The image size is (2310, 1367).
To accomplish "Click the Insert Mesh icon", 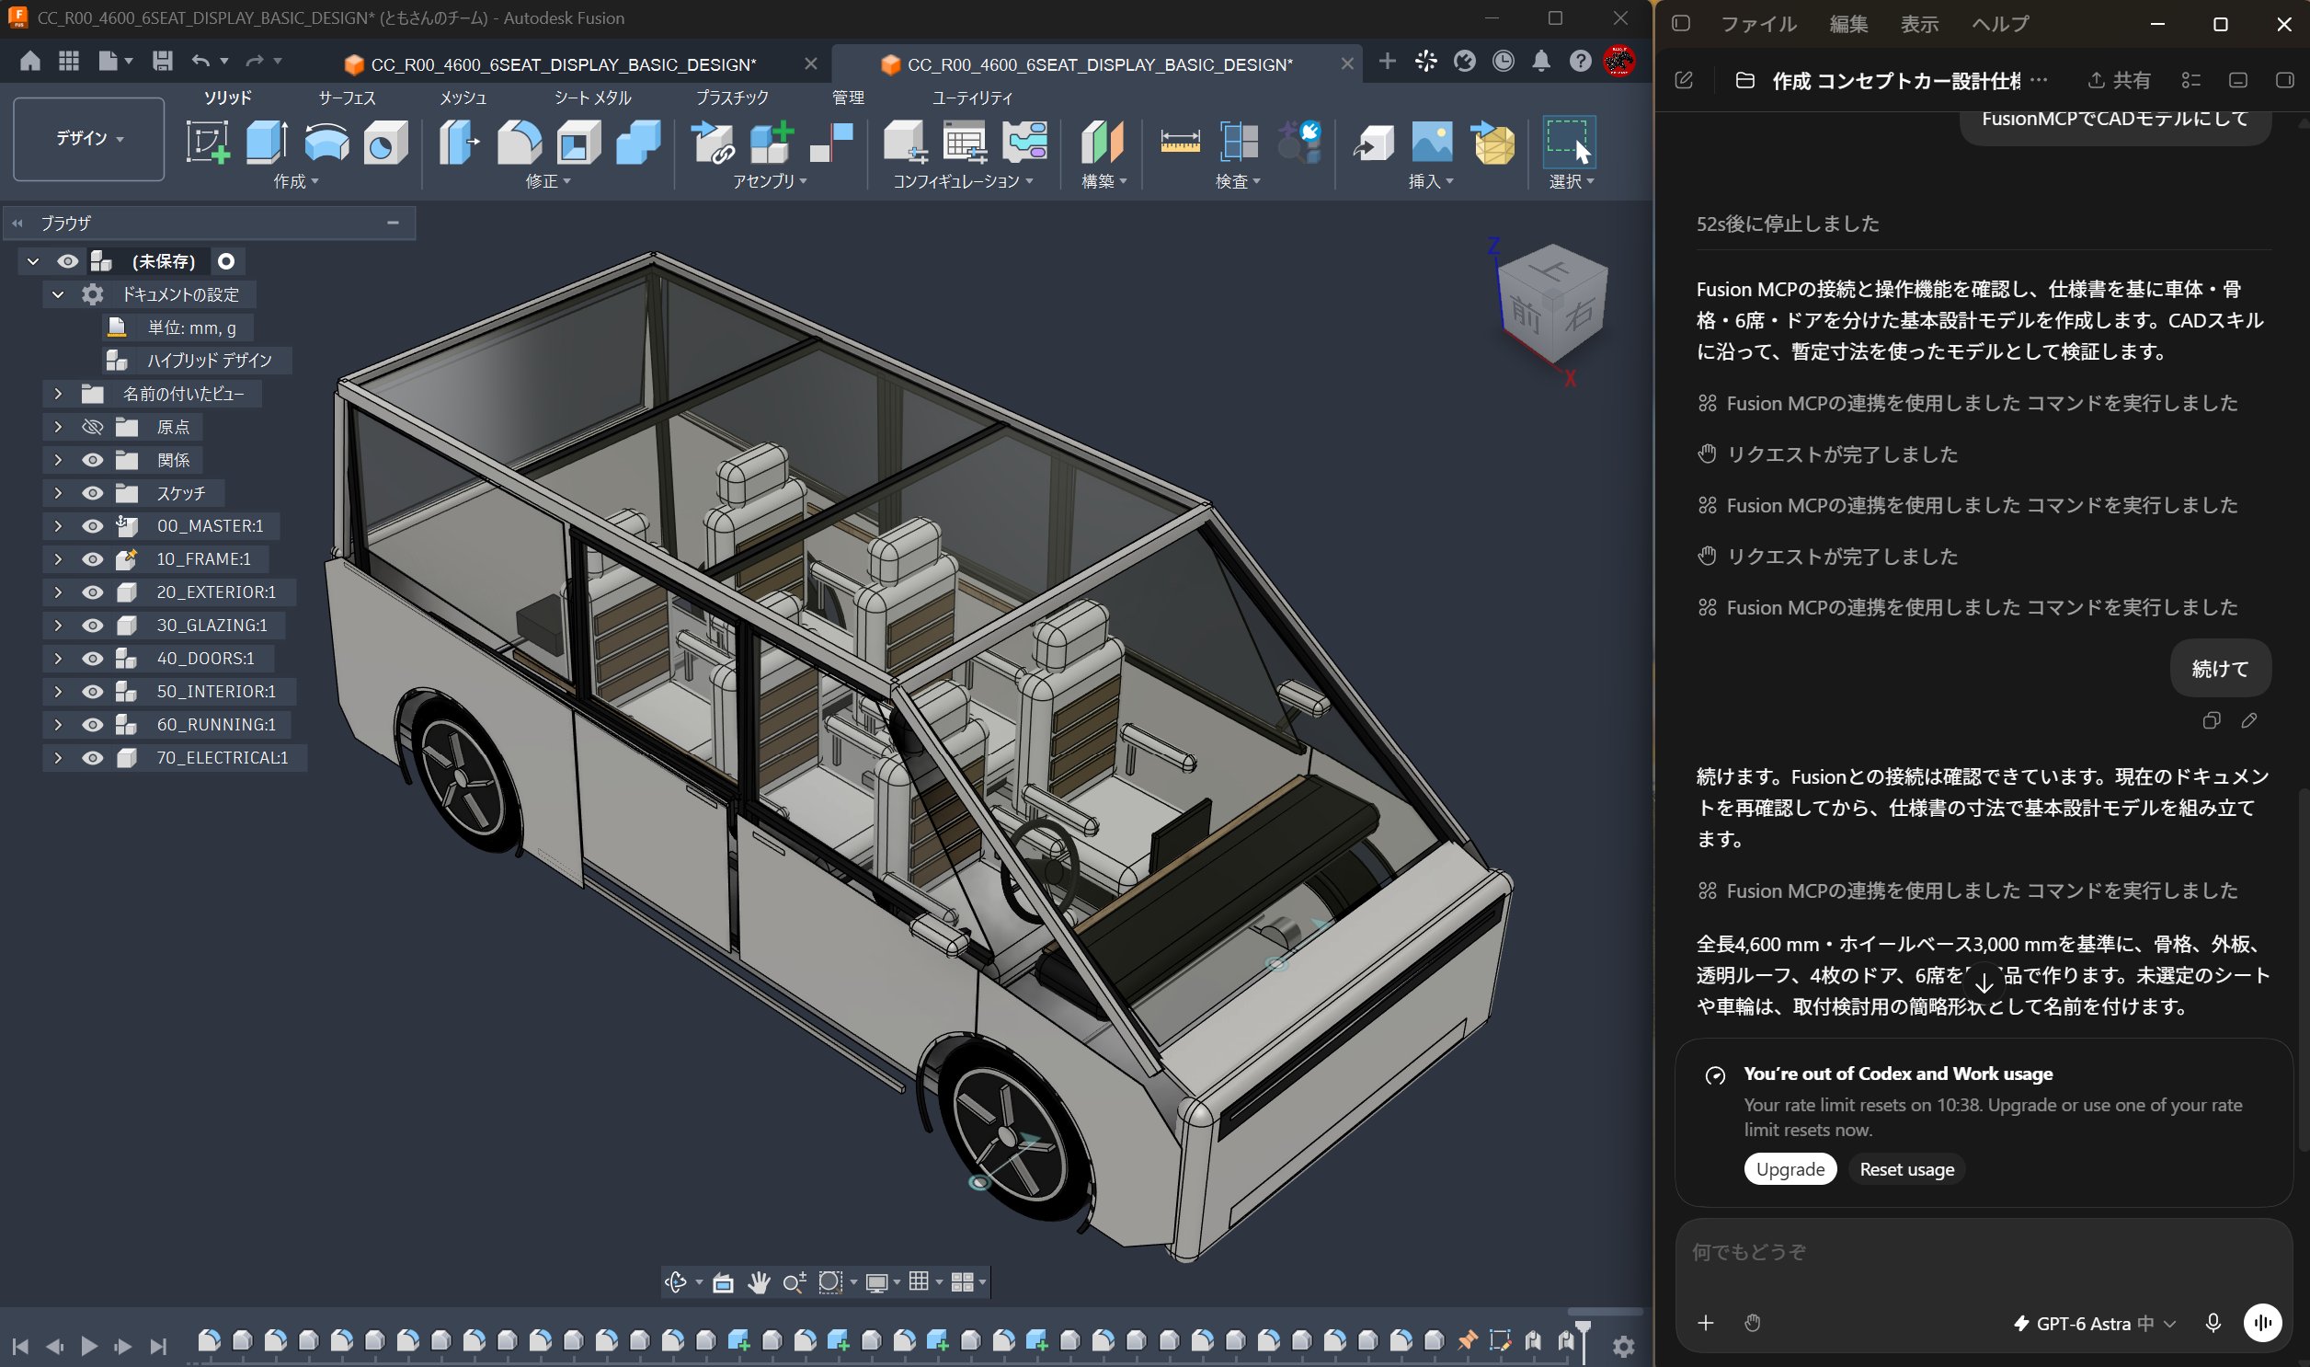I will click(1492, 143).
